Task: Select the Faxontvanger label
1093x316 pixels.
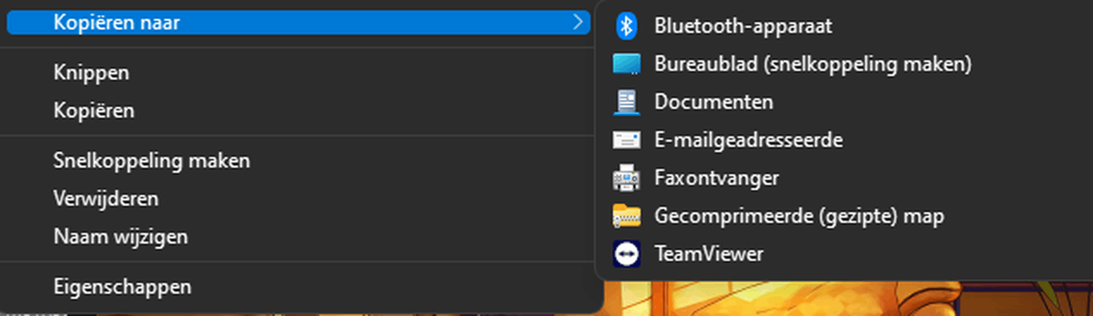Action: [x=717, y=178]
